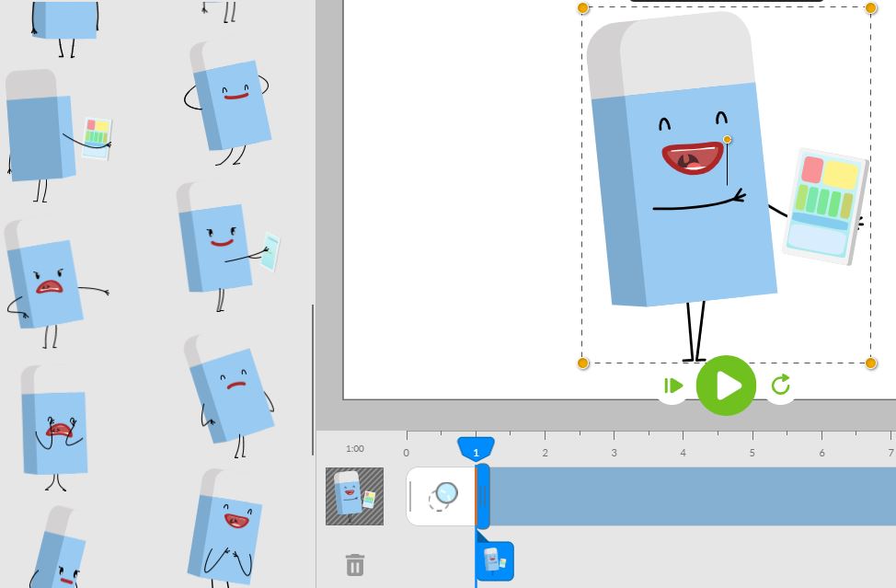Click the orange rotation handle above the character

point(727,140)
